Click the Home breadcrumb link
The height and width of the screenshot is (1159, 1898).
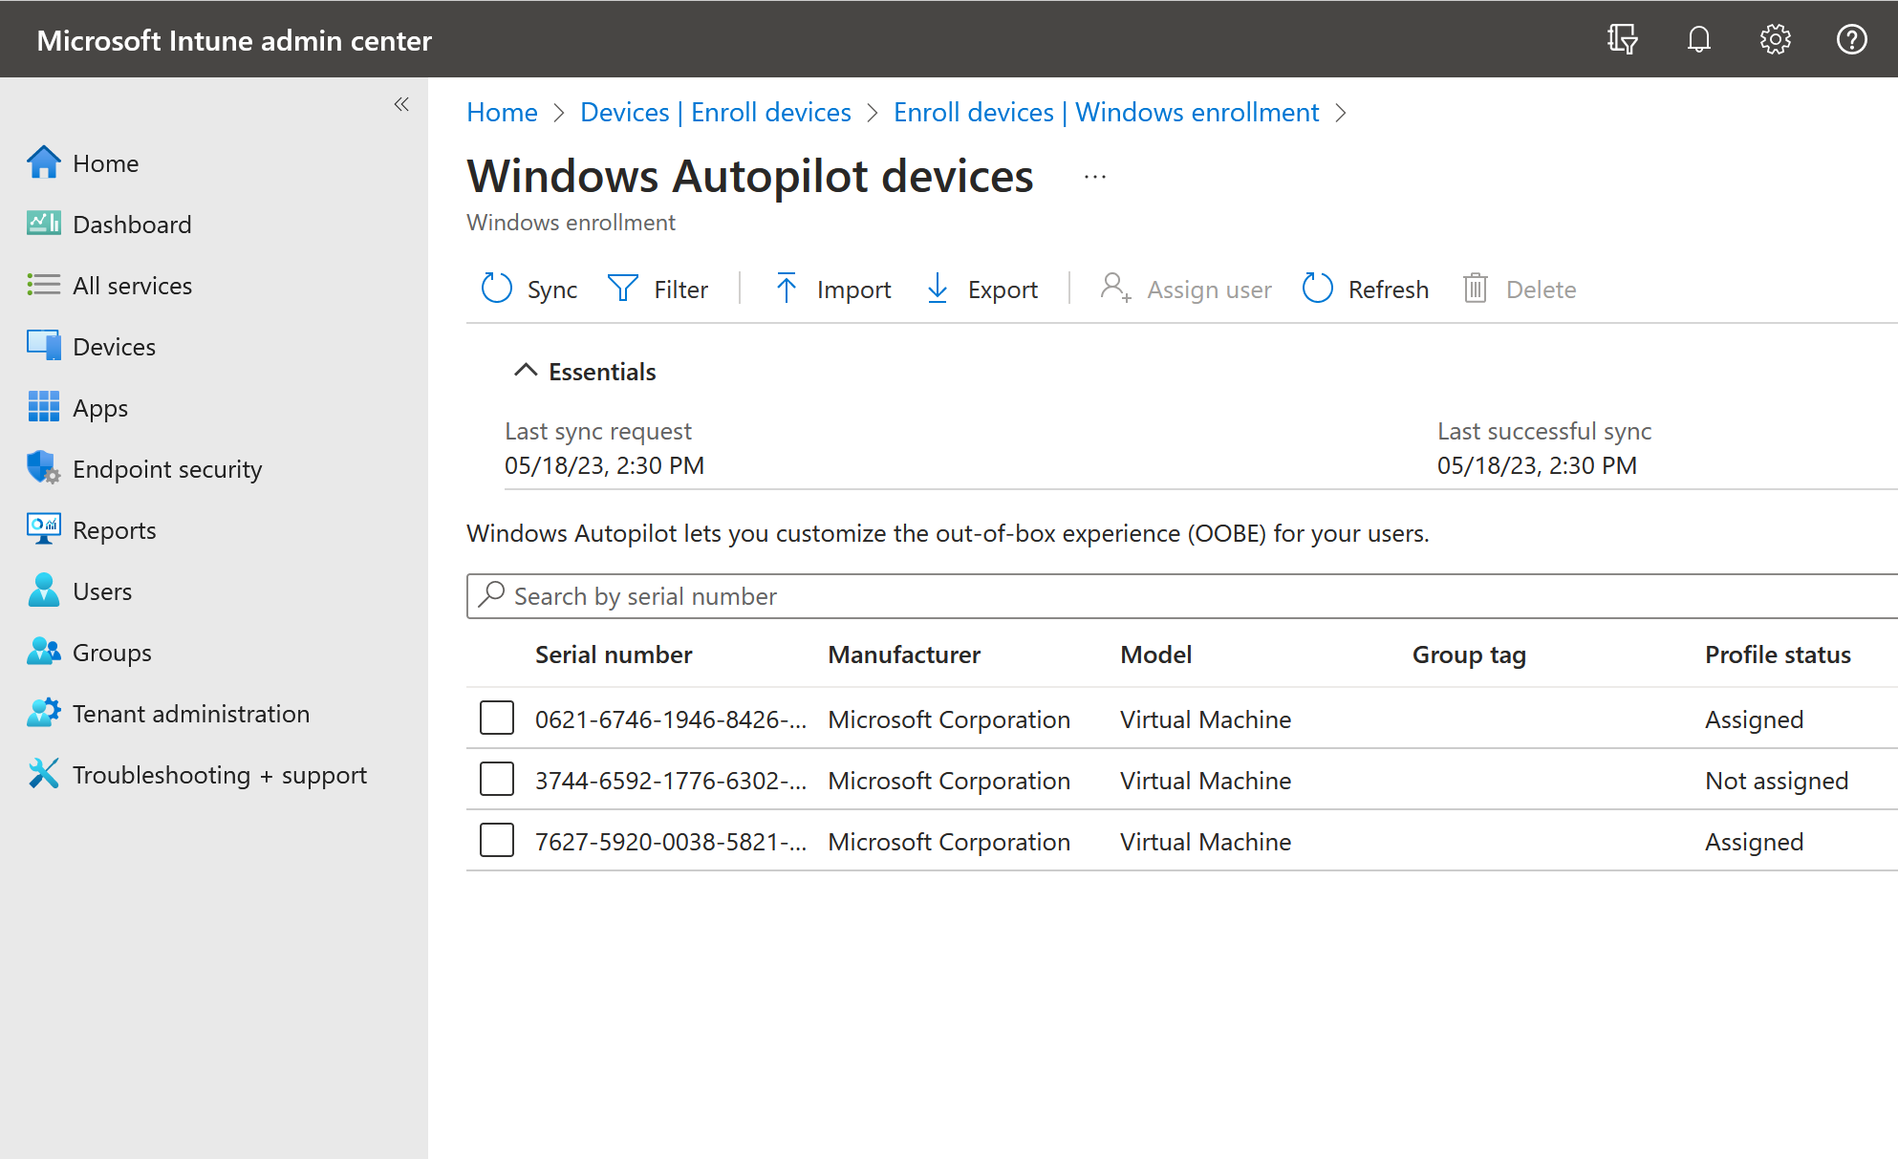(x=501, y=112)
